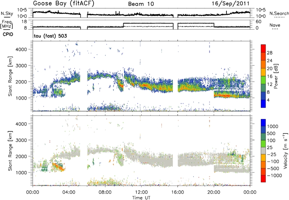The width and height of the screenshot is (289, 200).
Task: Click the '20:00' time tick label
Action: (213, 192)
